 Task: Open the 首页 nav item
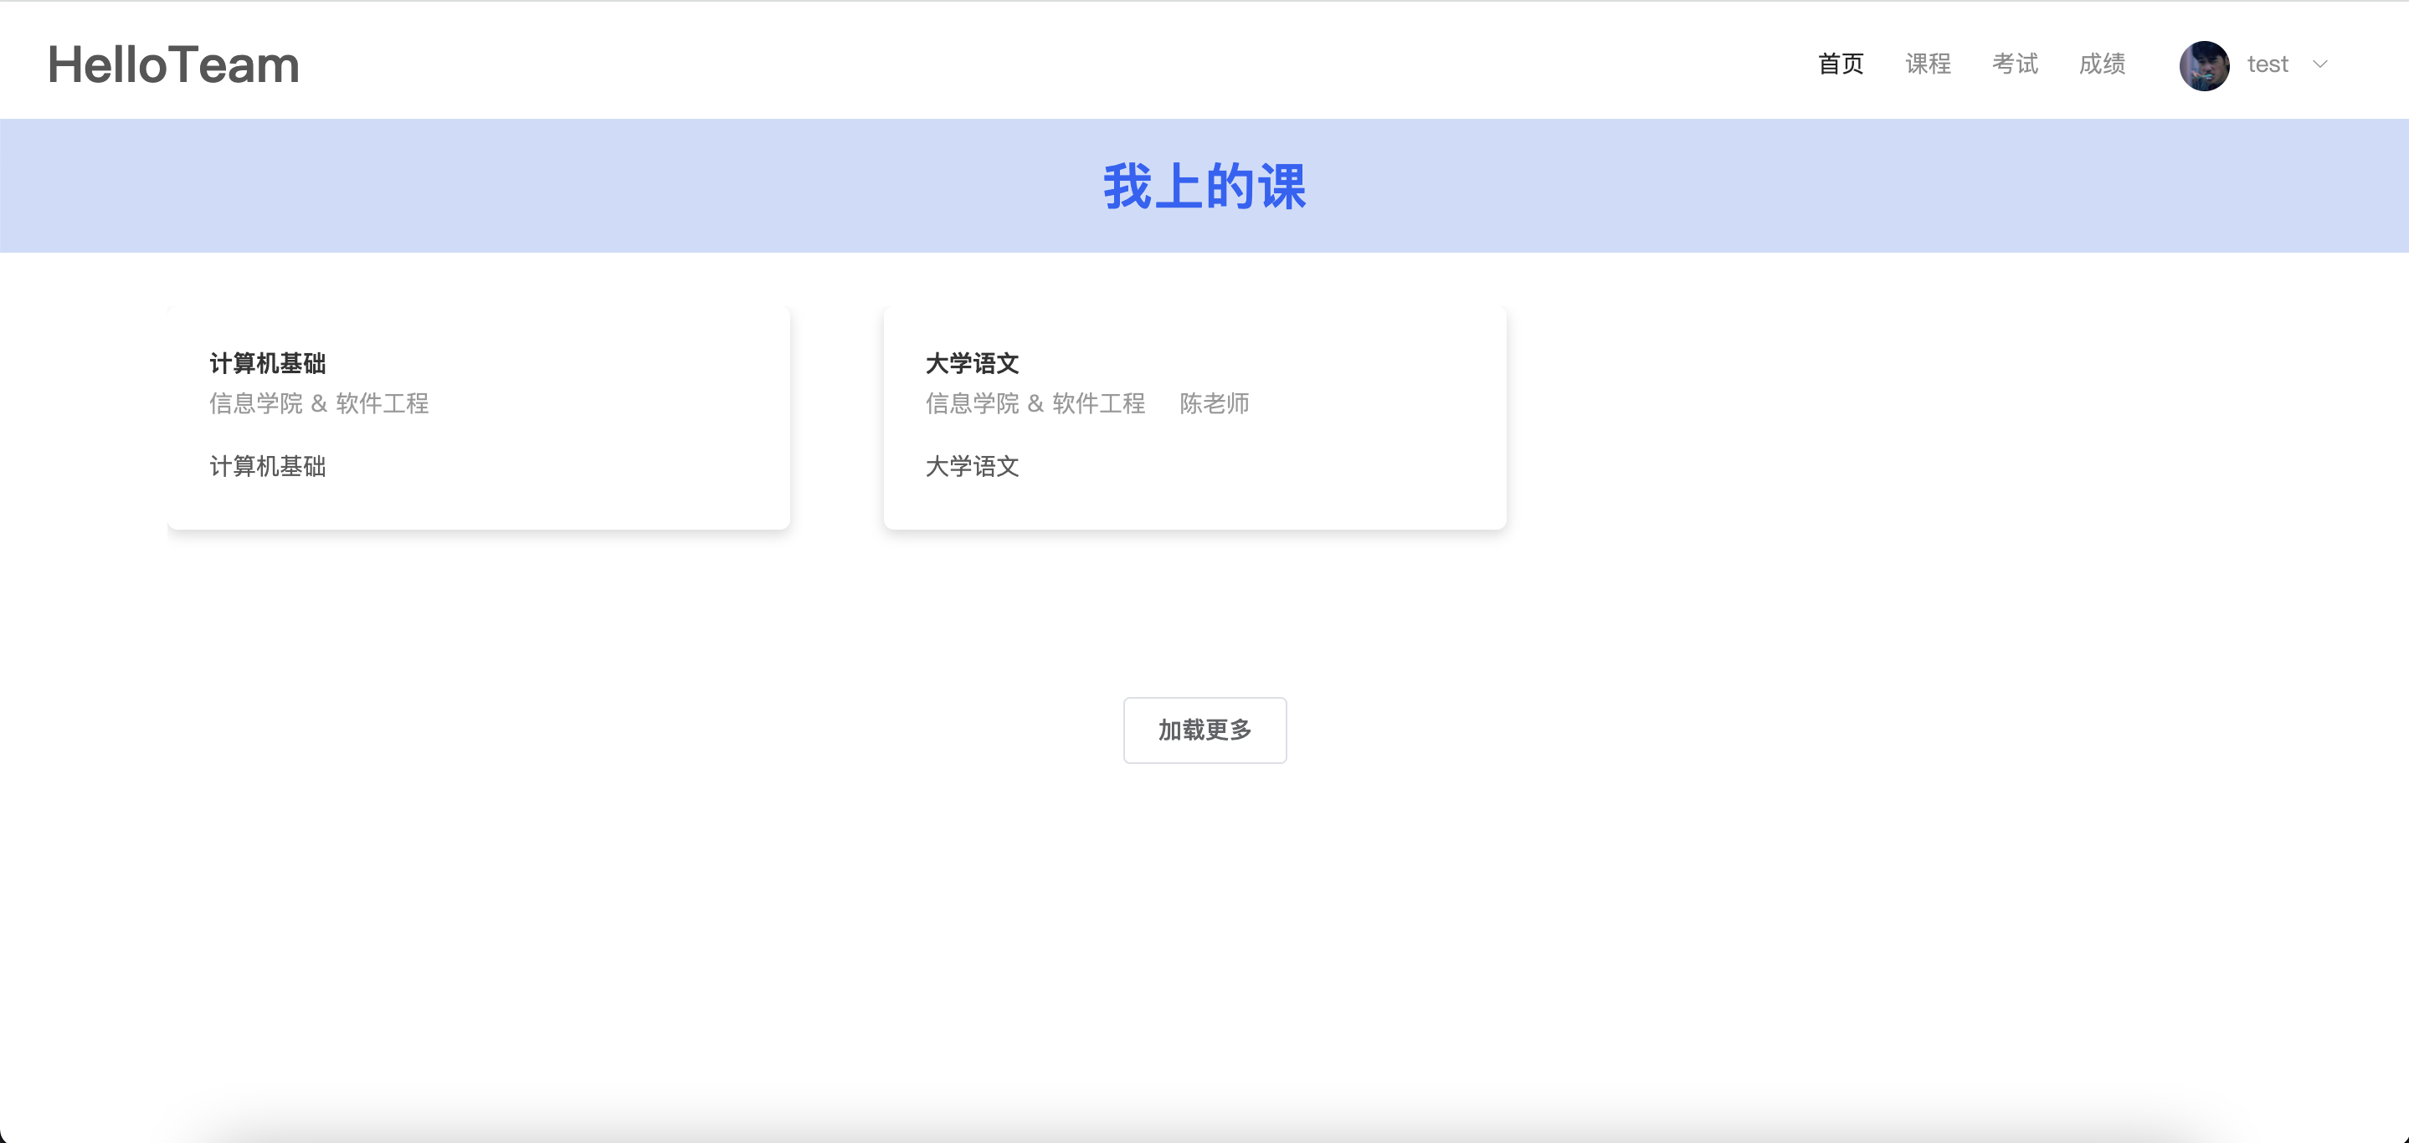pyautogui.click(x=1840, y=64)
